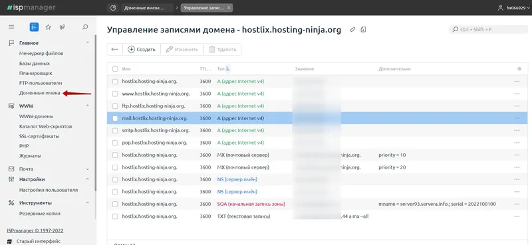Close the Управление записями tab
This screenshot has width=532, height=245.
(229, 8)
